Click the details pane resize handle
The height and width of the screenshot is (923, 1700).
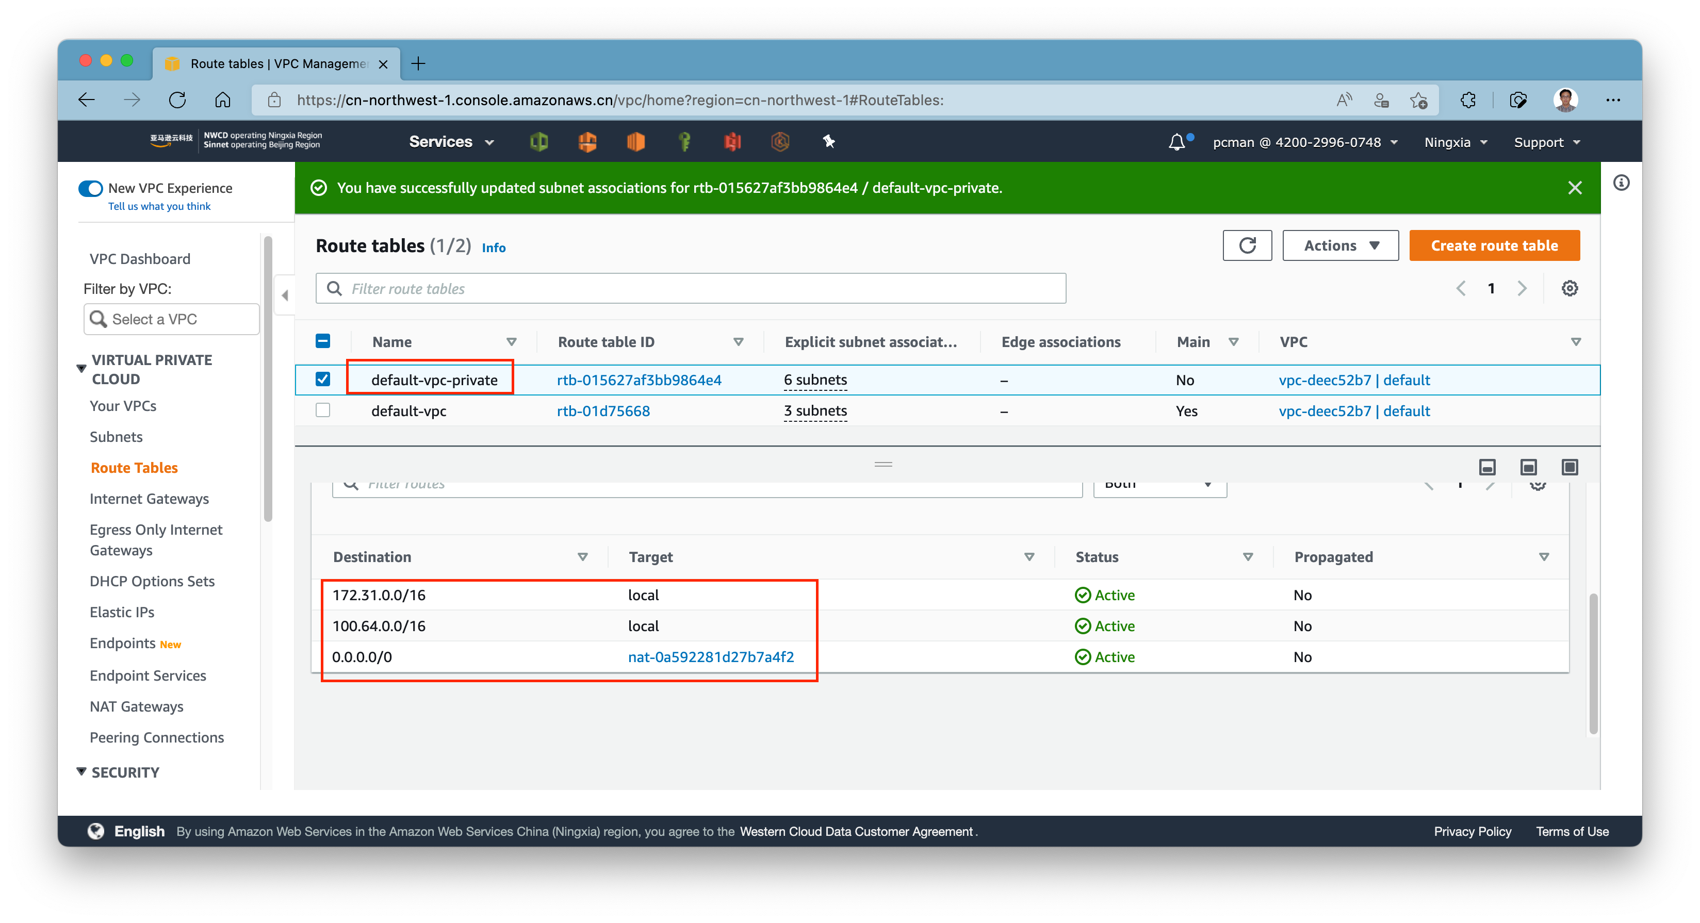(883, 465)
